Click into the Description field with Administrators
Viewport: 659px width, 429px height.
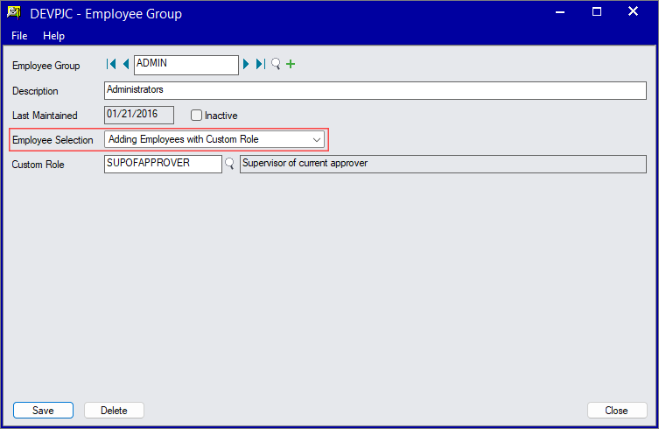375,90
